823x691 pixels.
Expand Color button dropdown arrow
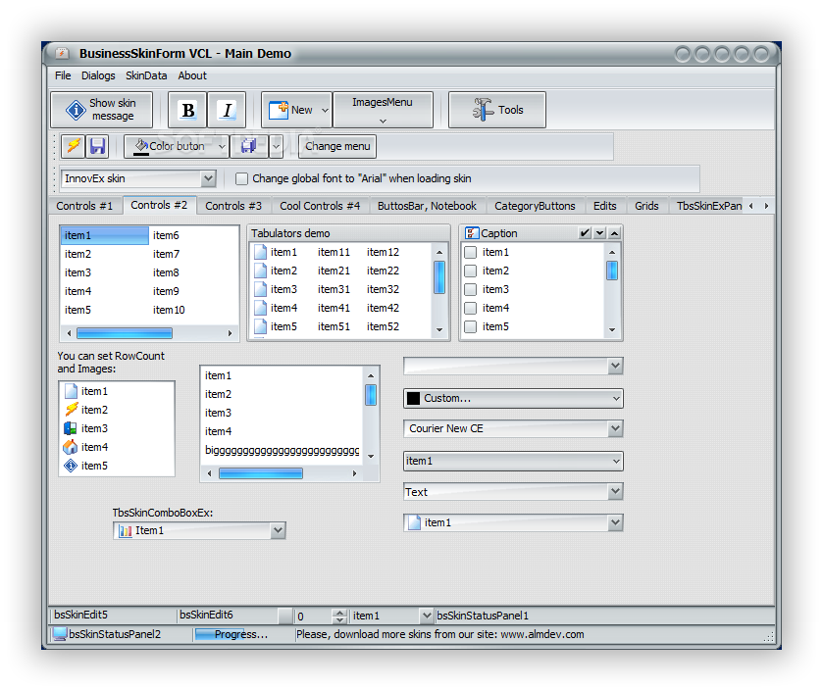pyautogui.click(x=222, y=146)
